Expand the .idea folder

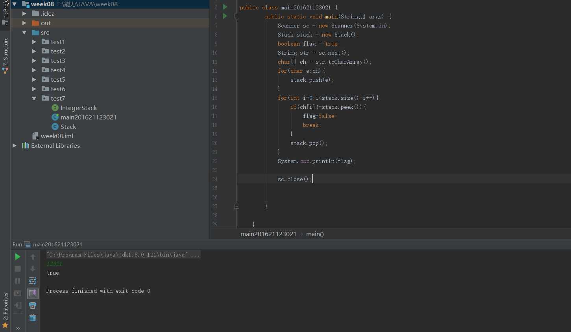click(x=24, y=13)
